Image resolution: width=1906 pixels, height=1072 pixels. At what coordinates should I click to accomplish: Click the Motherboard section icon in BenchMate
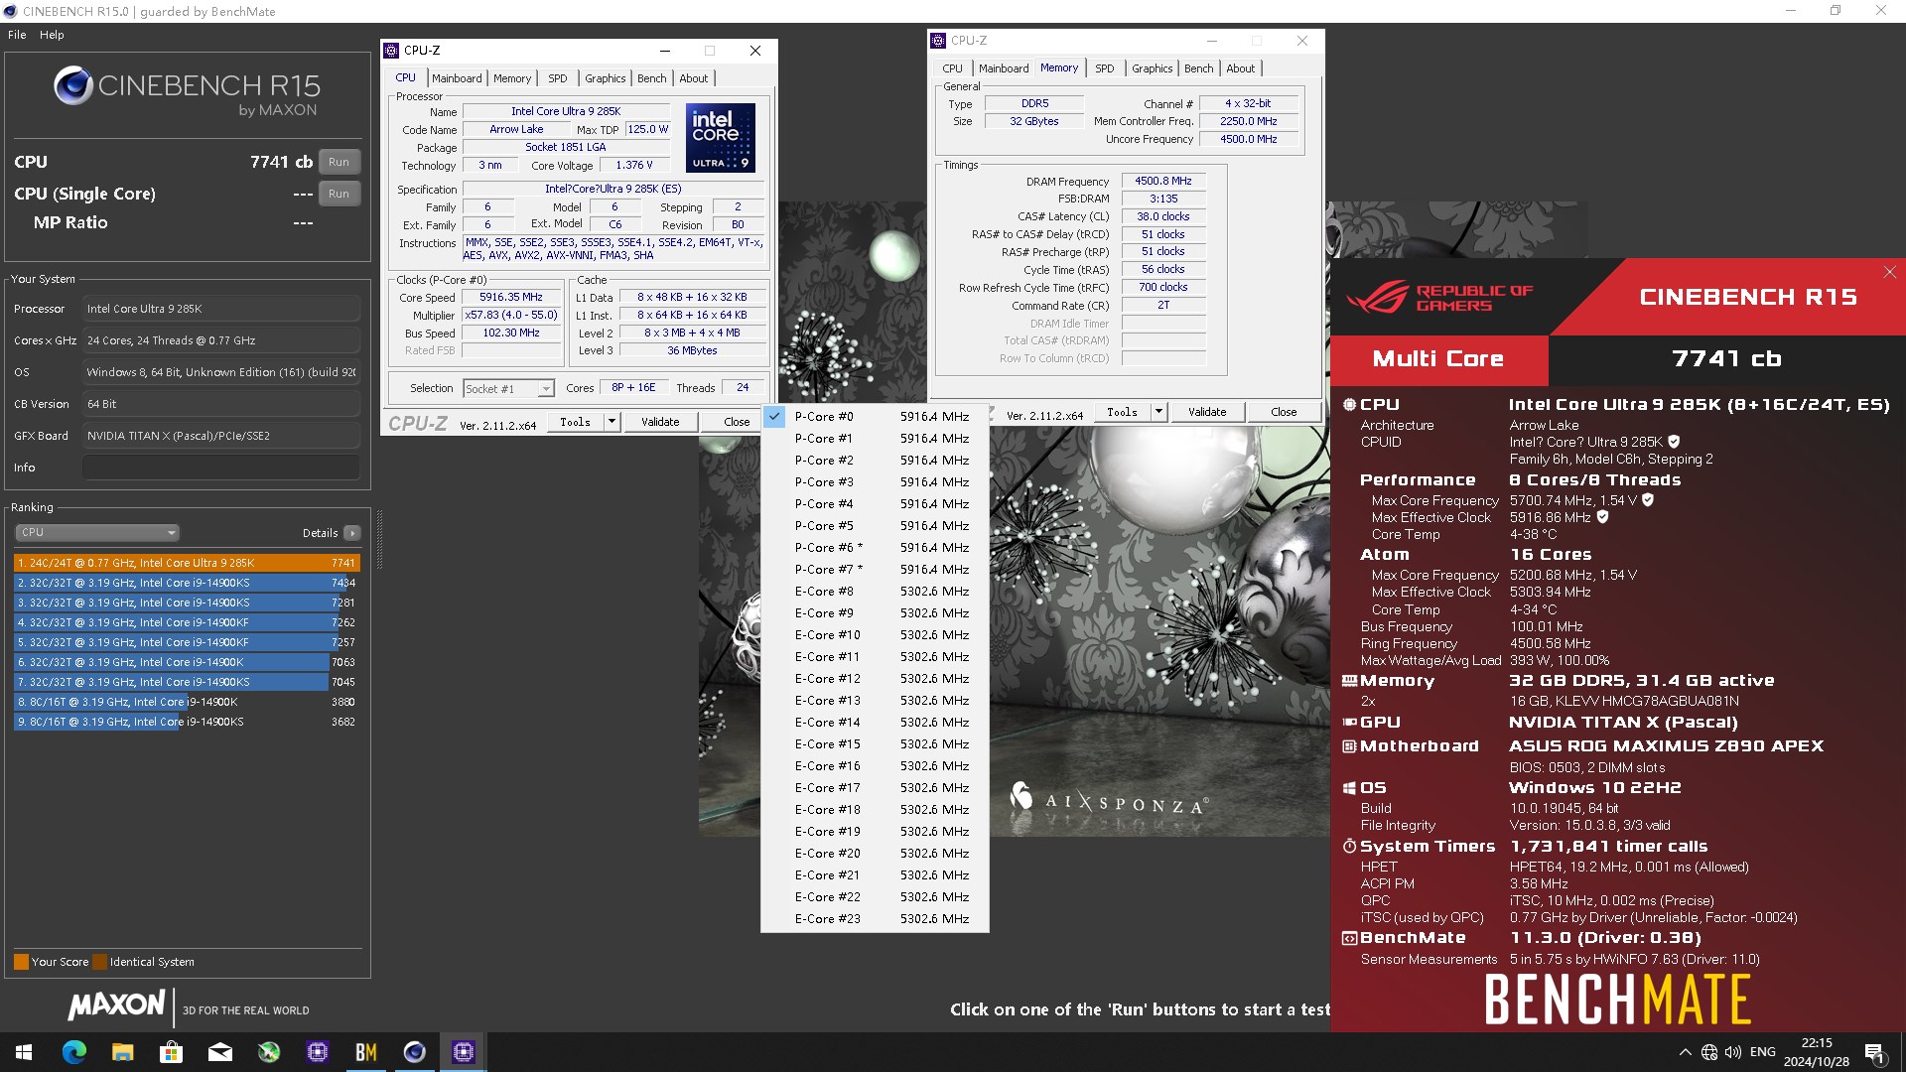click(x=1349, y=746)
